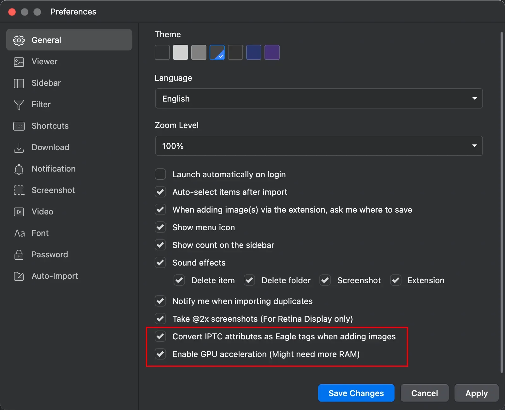Click the General gear icon
505x410 pixels.
coord(19,40)
